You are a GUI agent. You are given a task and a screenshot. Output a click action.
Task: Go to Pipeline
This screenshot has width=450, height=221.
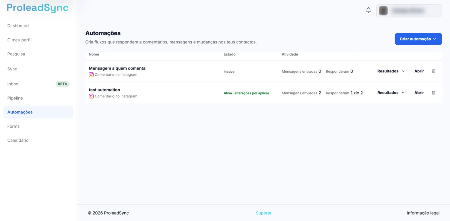15,98
